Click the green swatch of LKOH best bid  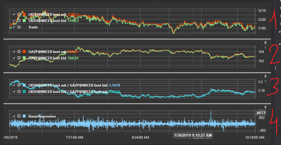pyautogui.click(x=24, y=21)
